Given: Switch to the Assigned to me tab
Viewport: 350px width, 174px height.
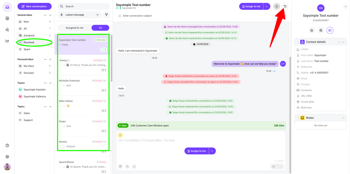Looking at the screenshot, I should (x=75, y=28).
